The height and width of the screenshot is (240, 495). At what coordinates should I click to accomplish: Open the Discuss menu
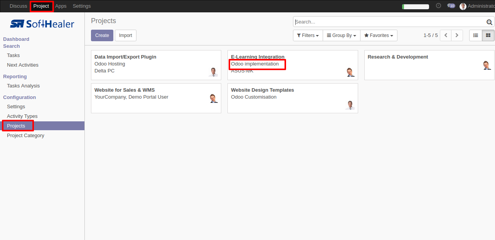tap(19, 6)
